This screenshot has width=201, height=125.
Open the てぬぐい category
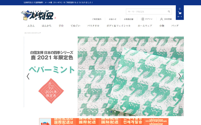(75, 26)
